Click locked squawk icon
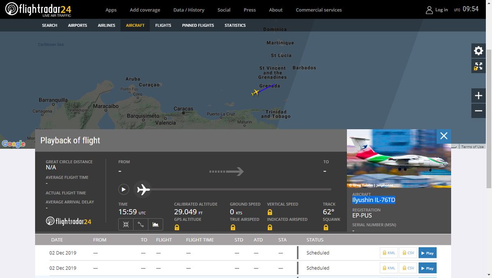The height and width of the screenshot is (278, 492). pyautogui.click(x=326, y=227)
